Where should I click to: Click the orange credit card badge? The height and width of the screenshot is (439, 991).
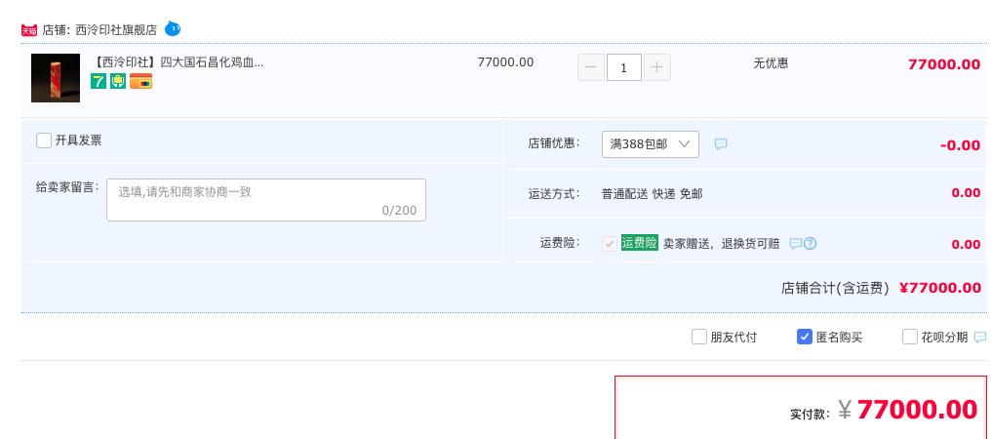[x=140, y=81]
